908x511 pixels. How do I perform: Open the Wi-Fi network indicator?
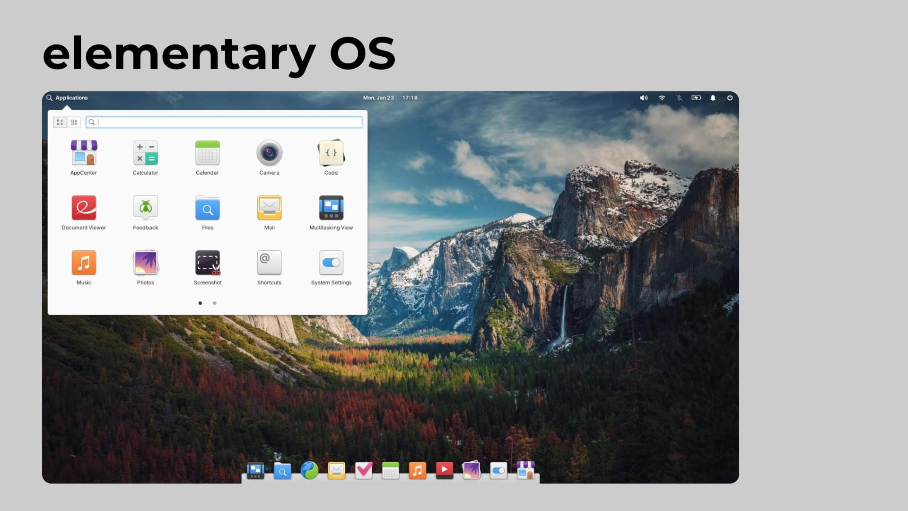pos(662,97)
